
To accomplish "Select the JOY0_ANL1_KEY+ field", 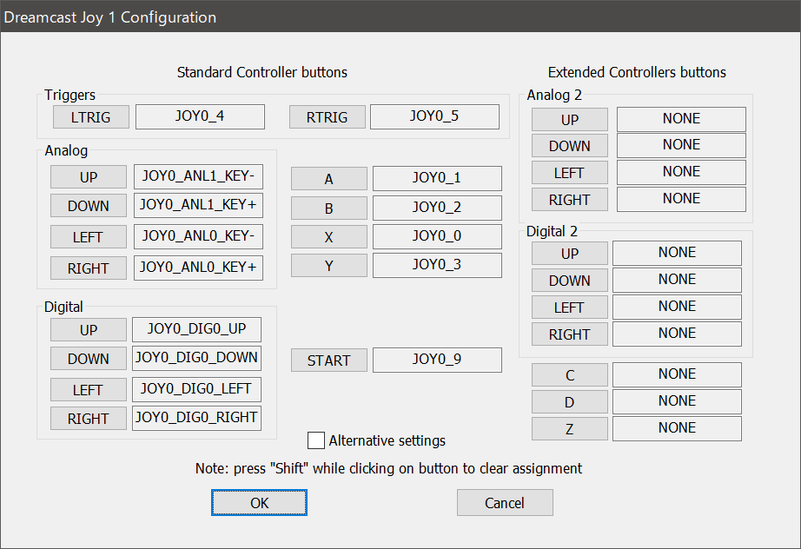I will coord(198,205).
